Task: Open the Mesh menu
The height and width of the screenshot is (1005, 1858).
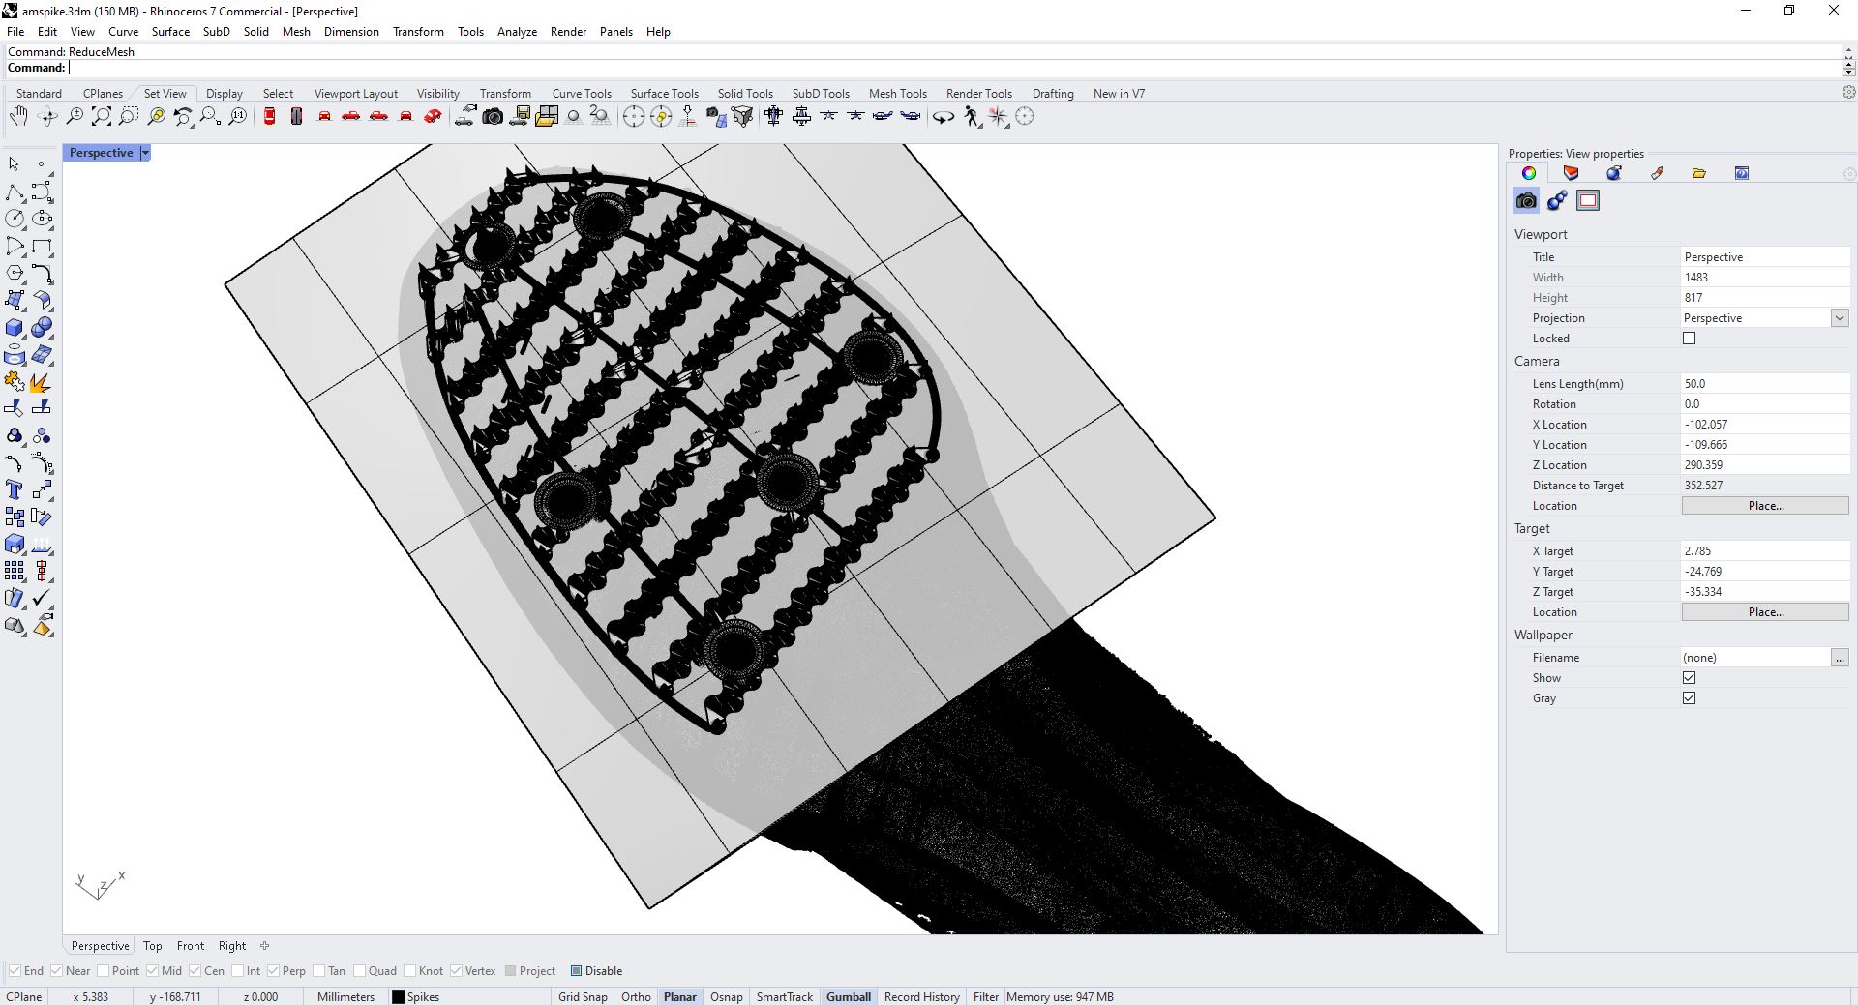Action: pos(296,32)
